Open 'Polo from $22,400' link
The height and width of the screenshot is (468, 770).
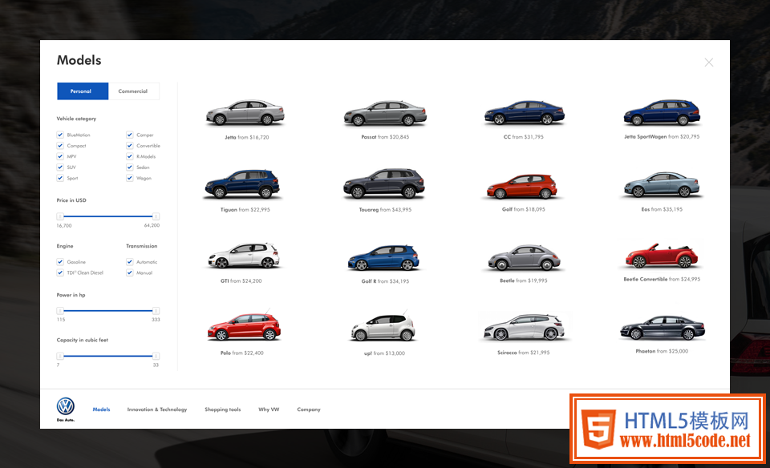[x=242, y=353]
